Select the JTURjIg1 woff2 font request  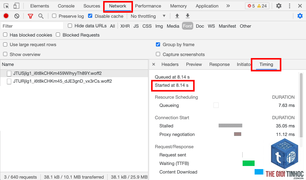coord(62,81)
